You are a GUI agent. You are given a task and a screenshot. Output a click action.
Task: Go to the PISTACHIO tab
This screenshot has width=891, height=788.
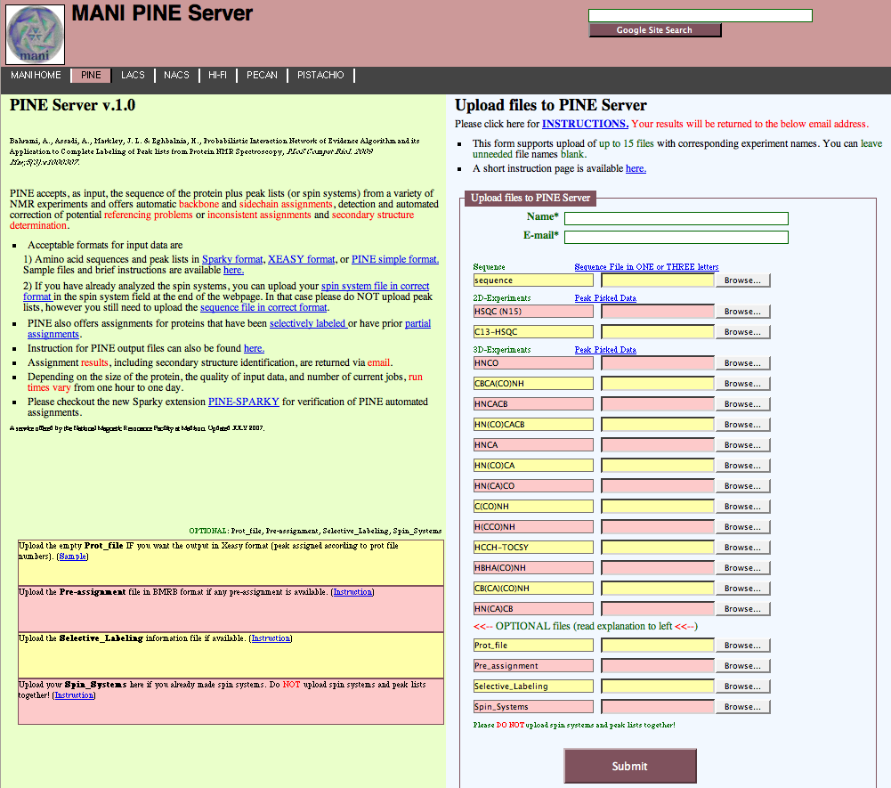[x=320, y=76]
